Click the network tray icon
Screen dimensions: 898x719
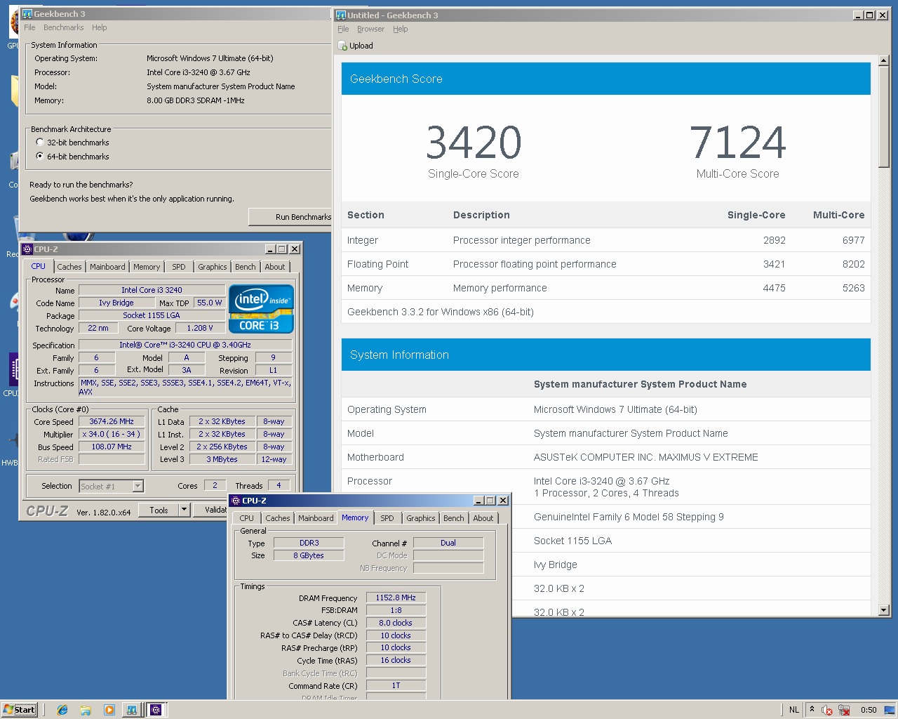pos(845,710)
